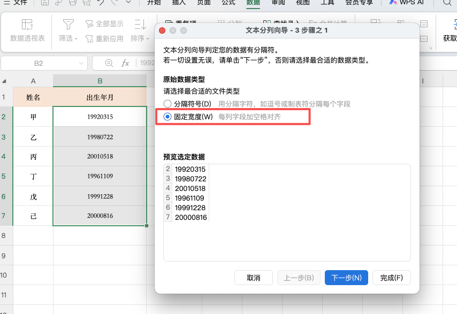Select column A header
The image size is (457, 314).
pyautogui.click(x=33, y=81)
